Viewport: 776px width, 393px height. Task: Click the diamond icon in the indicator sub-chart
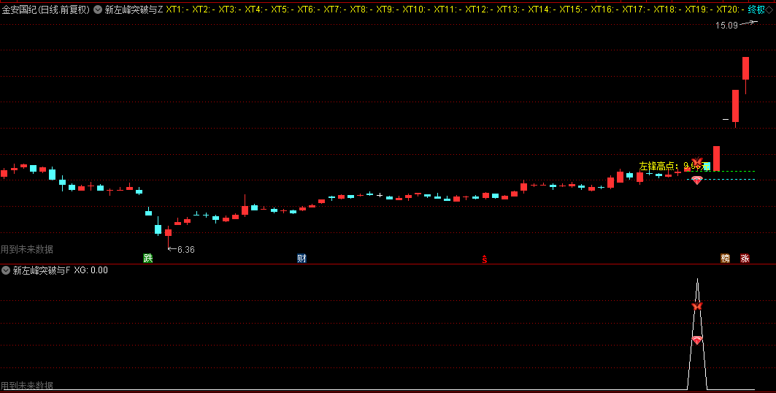[697, 340]
